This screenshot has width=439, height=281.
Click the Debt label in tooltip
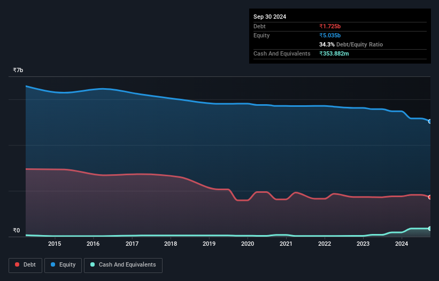click(x=259, y=26)
